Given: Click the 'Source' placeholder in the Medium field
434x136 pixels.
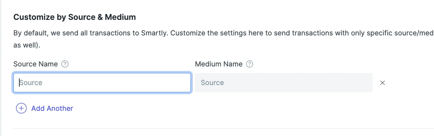Looking at the screenshot, I should point(212,83).
